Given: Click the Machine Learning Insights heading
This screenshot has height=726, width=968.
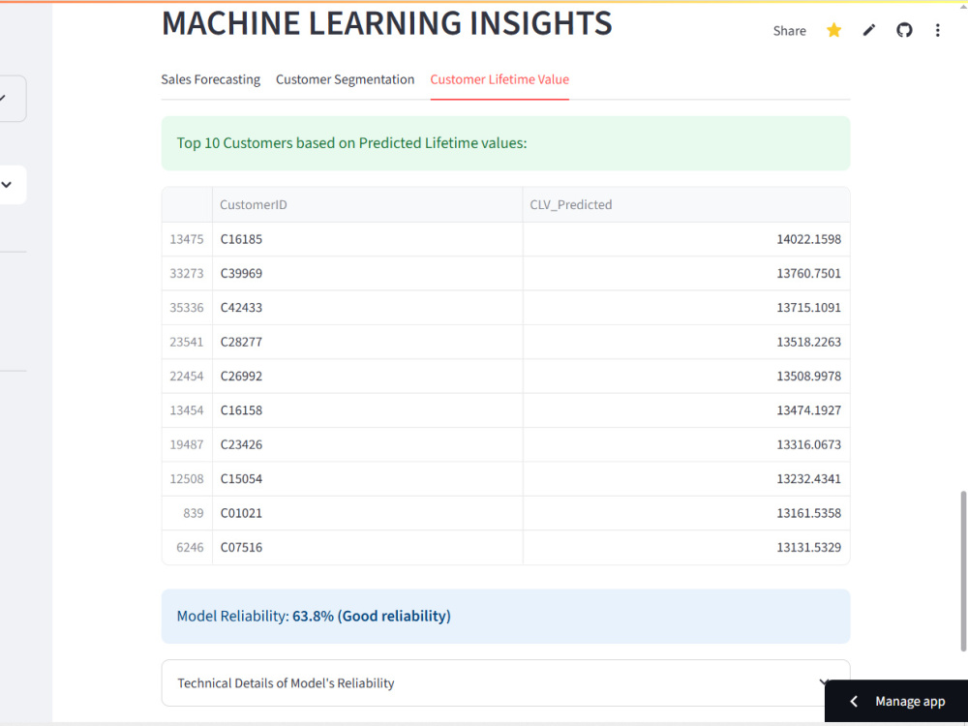Looking at the screenshot, I should (386, 23).
